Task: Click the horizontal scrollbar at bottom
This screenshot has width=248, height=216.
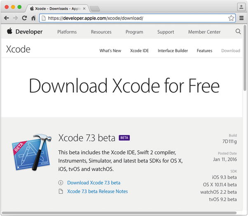Action: point(119,213)
